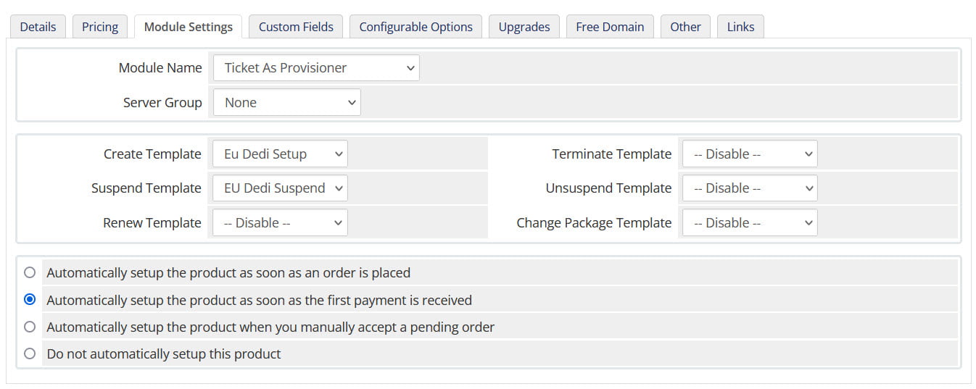Viewport: 976px width, 389px height.
Task: Expand the Renew Template dropdown
Action: 280,223
